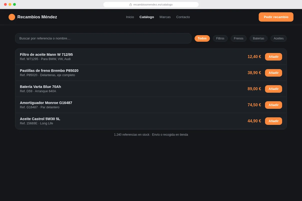Open the Contacto page link
The height and width of the screenshot is (201, 302).
click(183, 17)
